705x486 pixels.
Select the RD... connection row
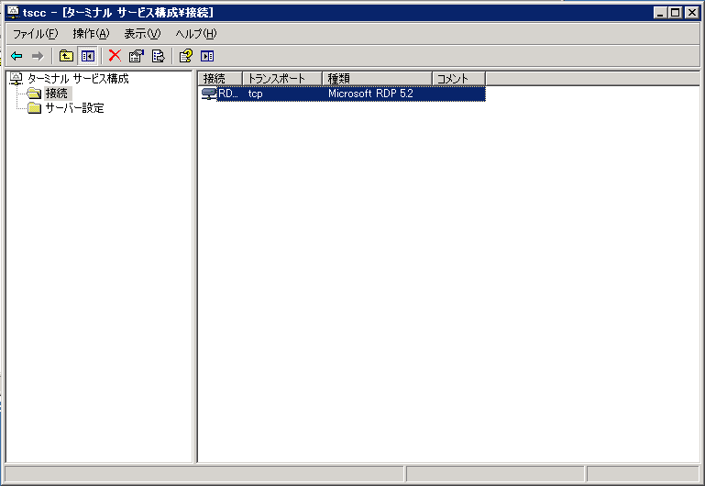point(343,94)
